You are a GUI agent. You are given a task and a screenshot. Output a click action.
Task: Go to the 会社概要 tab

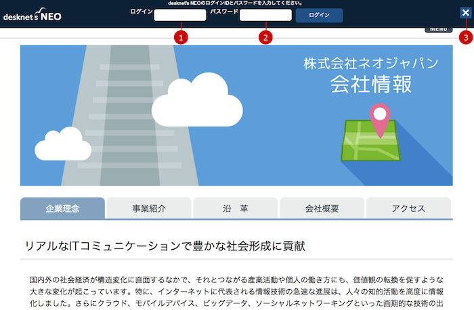pyautogui.click(x=322, y=208)
